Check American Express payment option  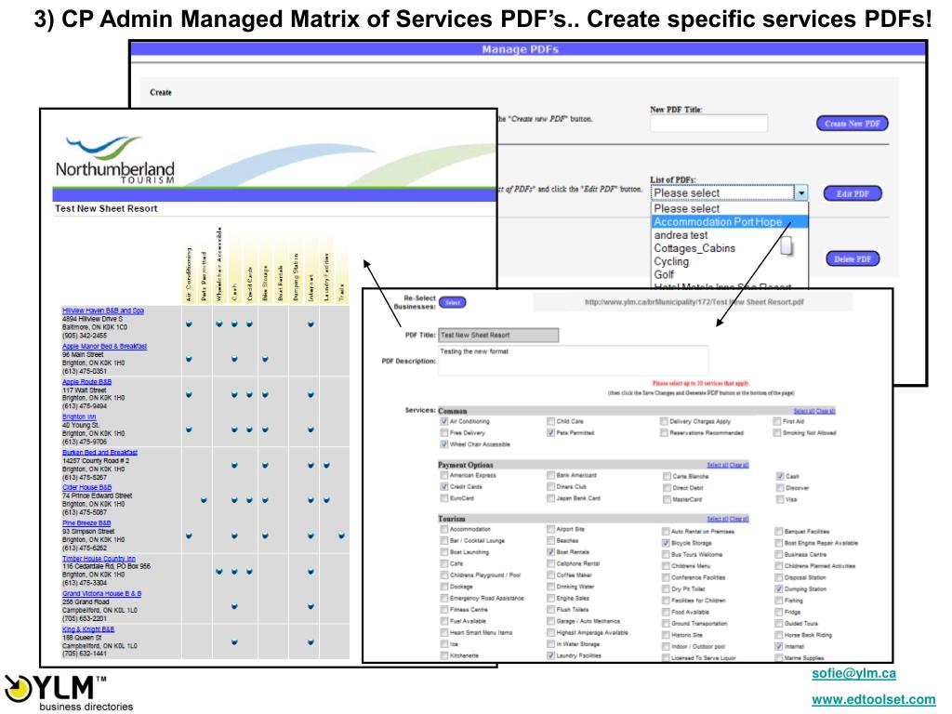444,475
